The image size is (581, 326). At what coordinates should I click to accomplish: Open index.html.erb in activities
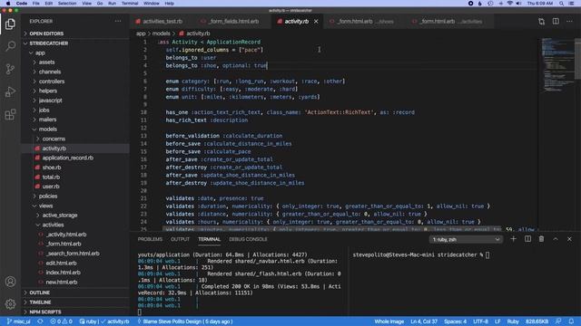[63, 273]
